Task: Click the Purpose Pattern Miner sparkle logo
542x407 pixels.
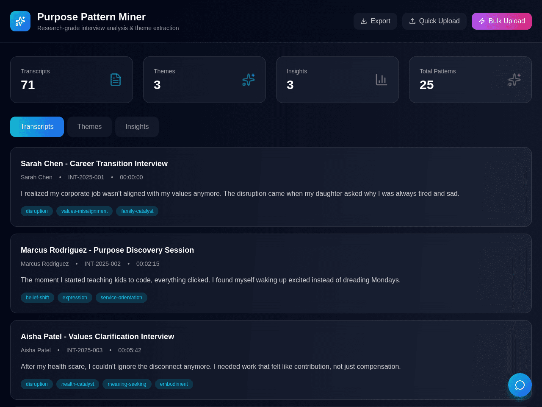Action: coord(20,21)
